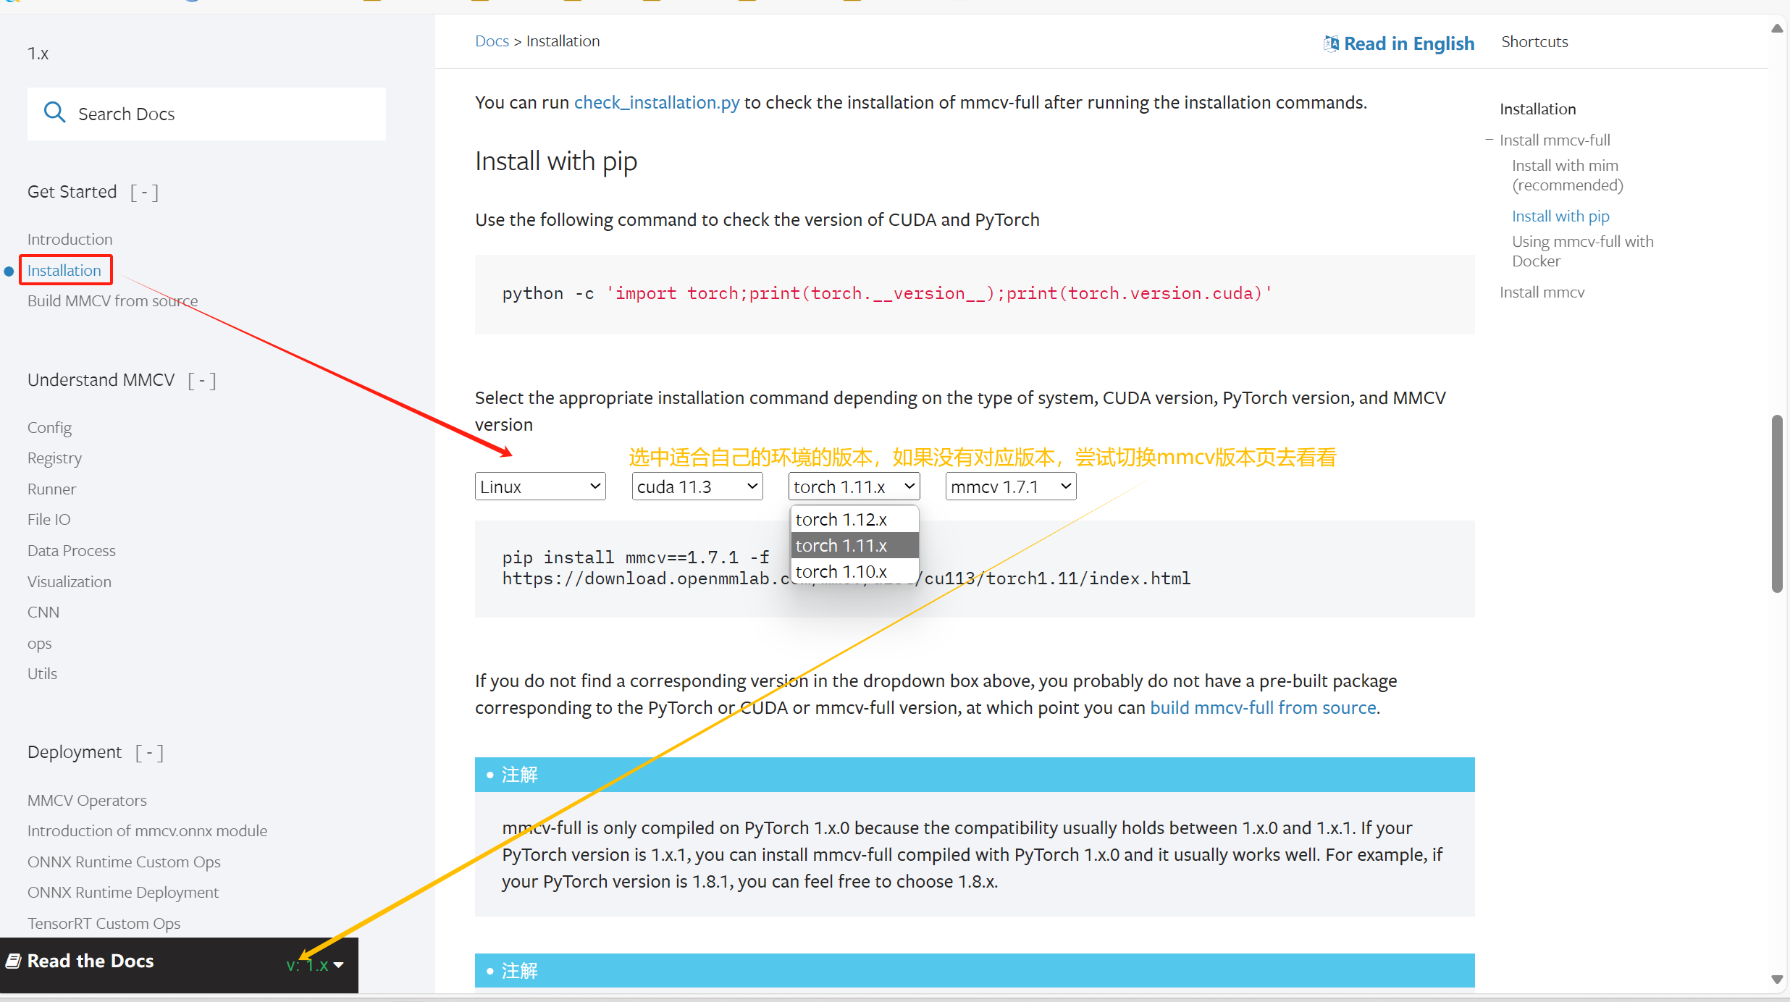This screenshot has height=1002, width=1790.
Task: Open the MMCV Operators page
Action: (87, 800)
